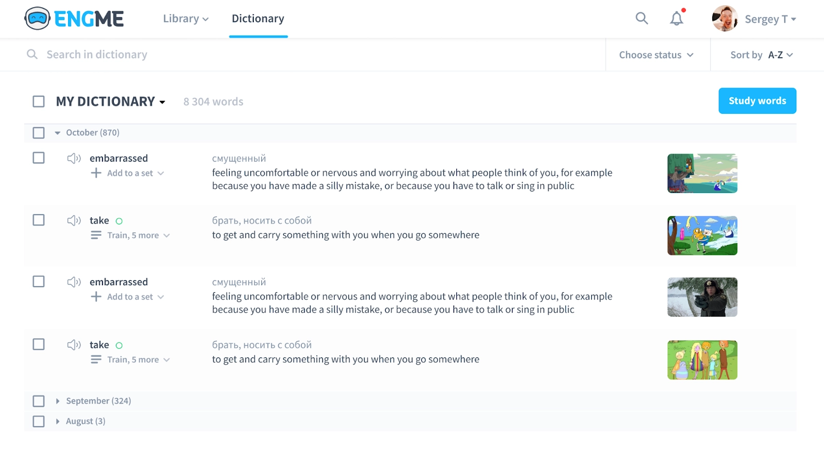Open the Choose status dropdown
The image size is (824, 453).
pyautogui.click(x=656, y=55)
